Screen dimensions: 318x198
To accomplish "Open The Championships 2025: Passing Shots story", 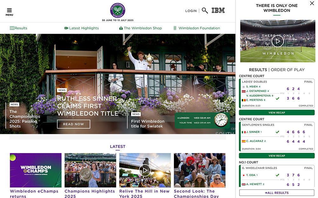I will (25, 119).
